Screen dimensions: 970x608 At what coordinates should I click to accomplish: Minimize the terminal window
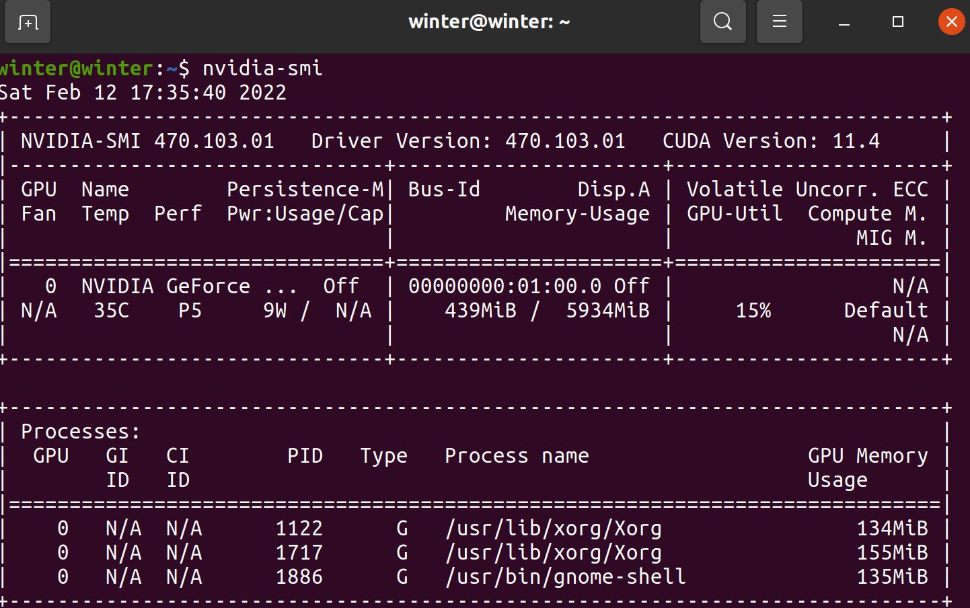pos(844,22)
